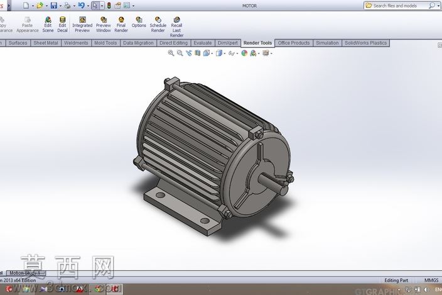
Task: Expand the Save dropdown arrow
Action: [x=60, y=6]
